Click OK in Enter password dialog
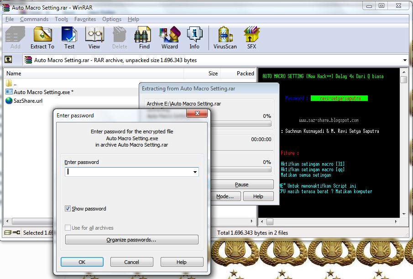Viewport: 413px width, 279px height. [x=82, y=262]
